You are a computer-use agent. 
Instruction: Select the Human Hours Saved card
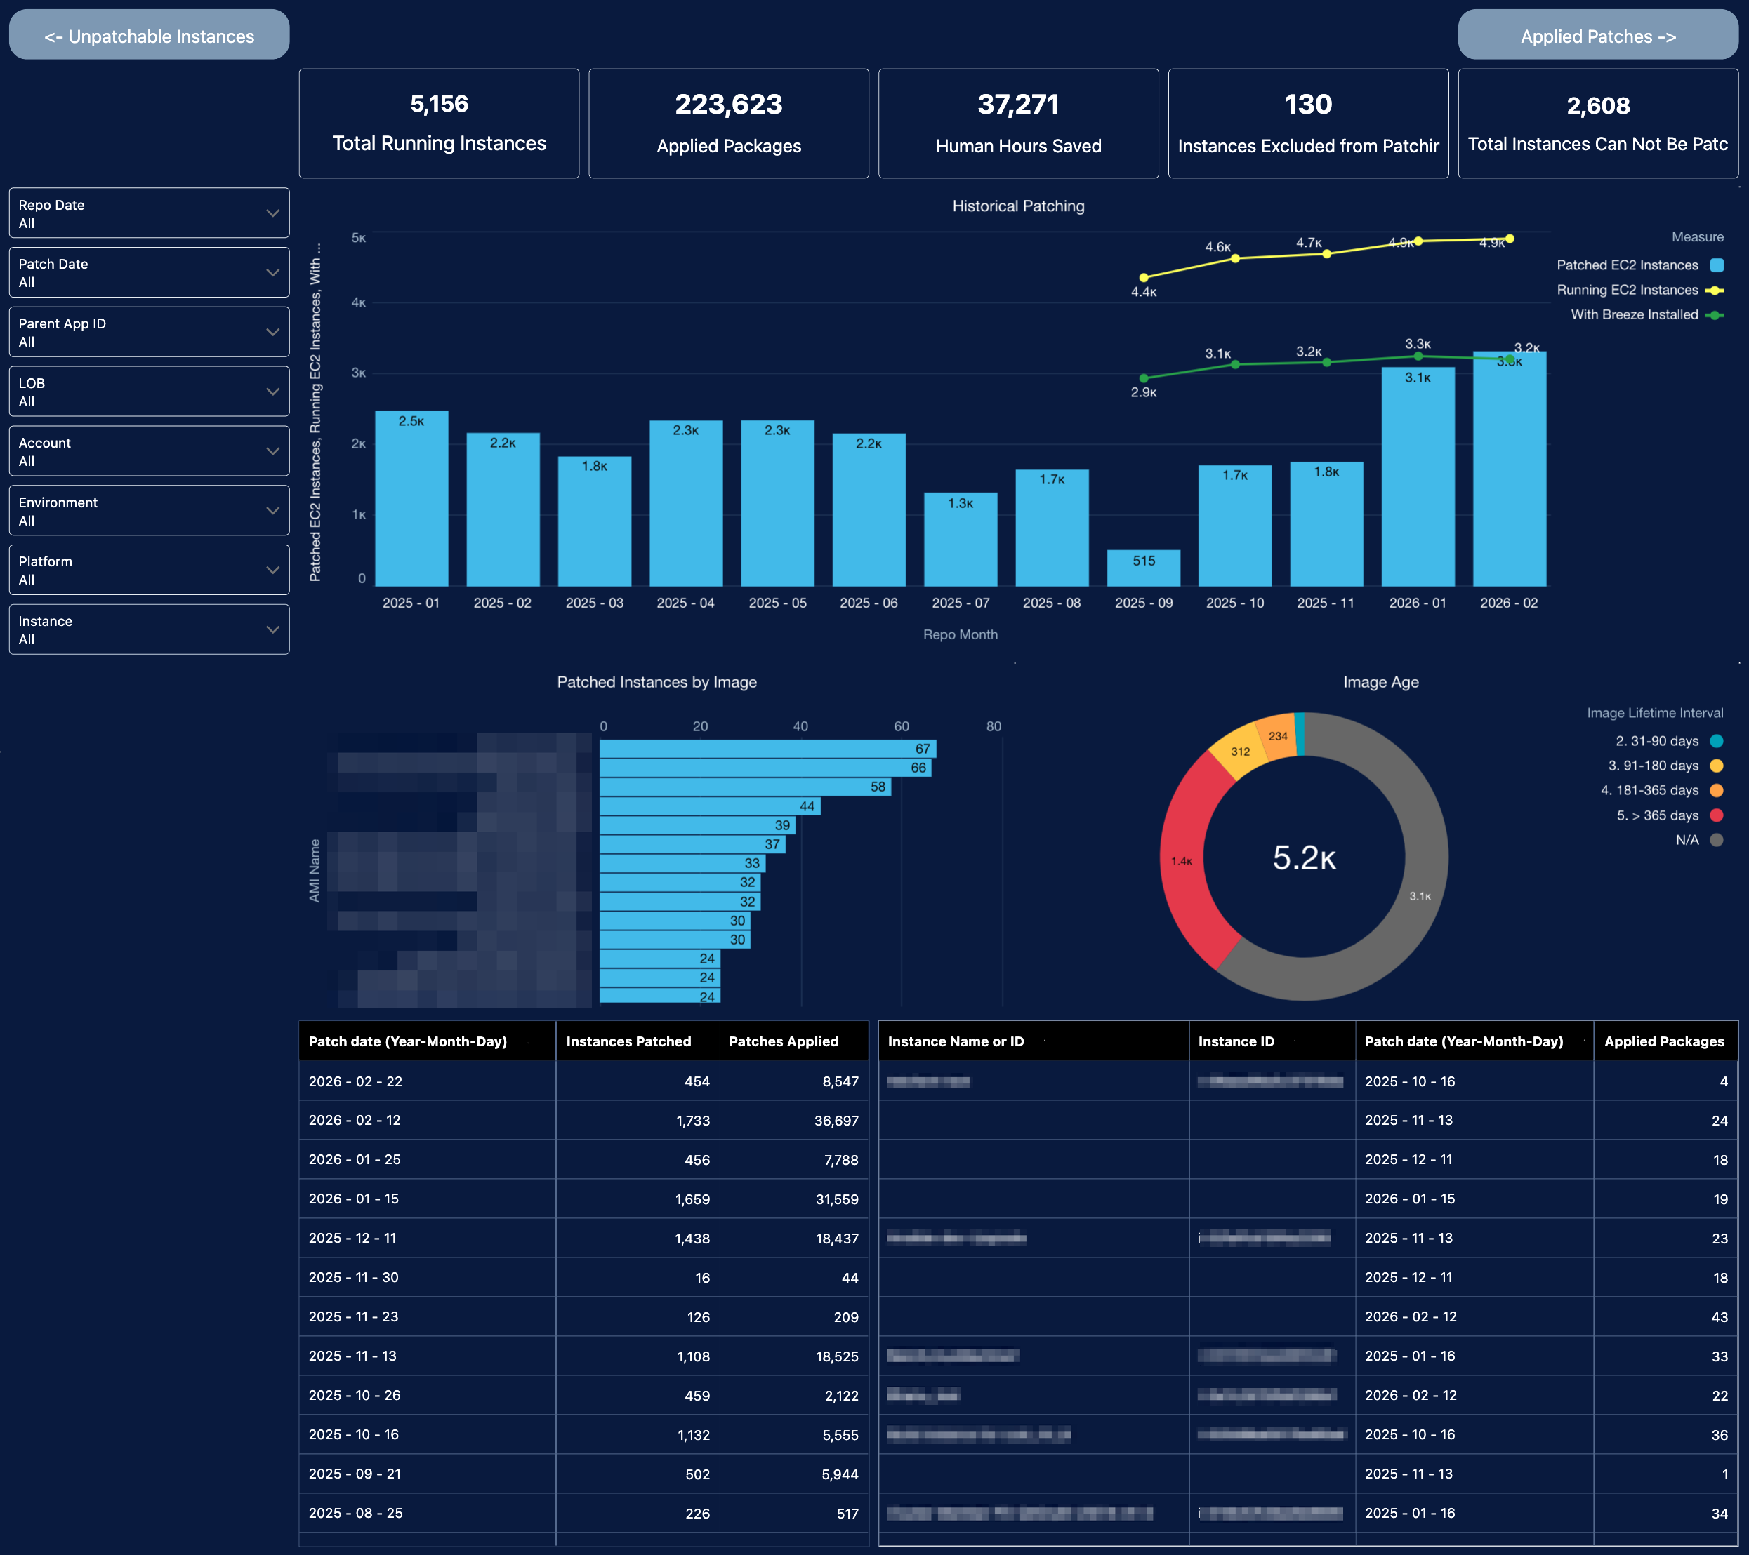(1018, 124)
